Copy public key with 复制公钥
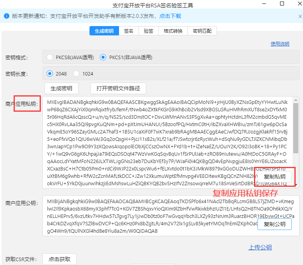The width and height of the screenshot is (303, 265). (x=275, y=224)
